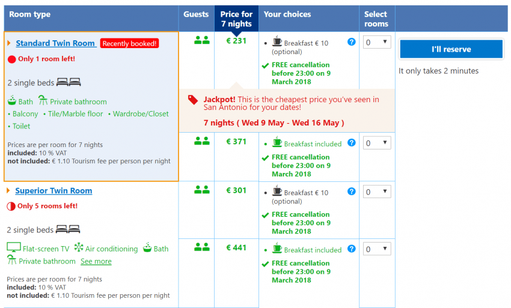Click the red Jackpot price tag icon

tap(193, 100)
